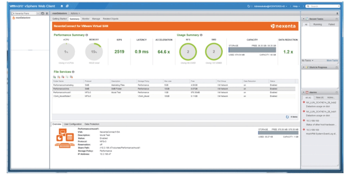Collapse the Recent Tasks section
The height and width of the screenshot is (175, 349).
point(303,19)
